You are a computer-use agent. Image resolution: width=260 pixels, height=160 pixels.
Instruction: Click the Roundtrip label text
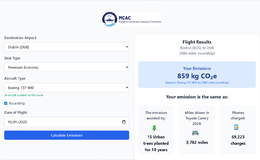pyautogui.click(x=17, y=103)
